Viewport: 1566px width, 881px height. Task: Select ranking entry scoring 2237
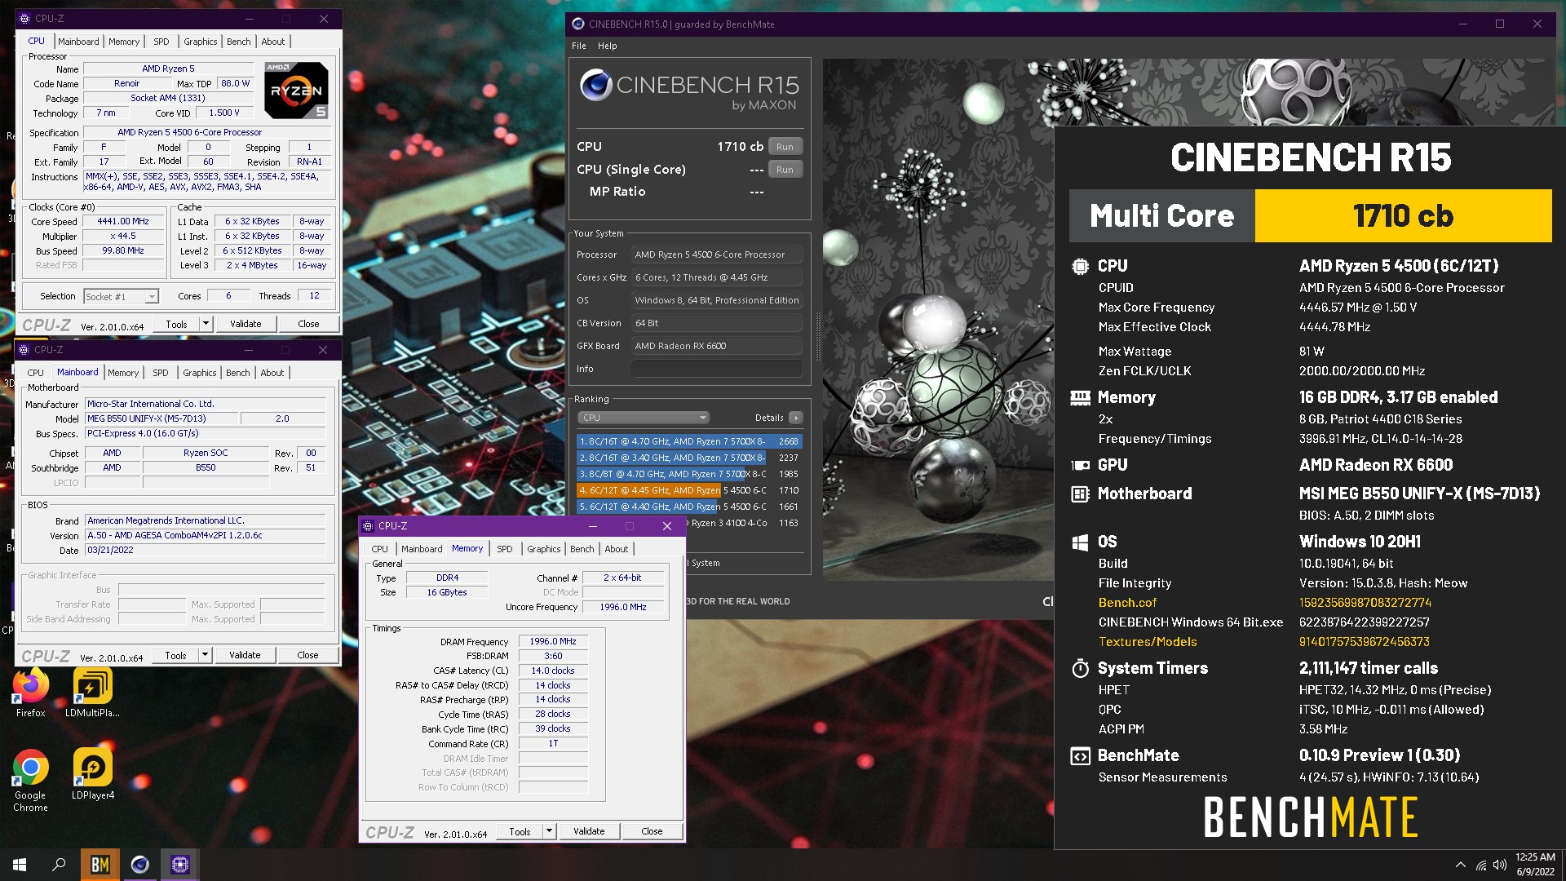(x=689, y=458)
